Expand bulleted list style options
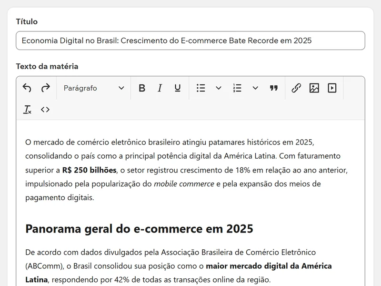Screen dimensions: 381x286 (219, 88)
